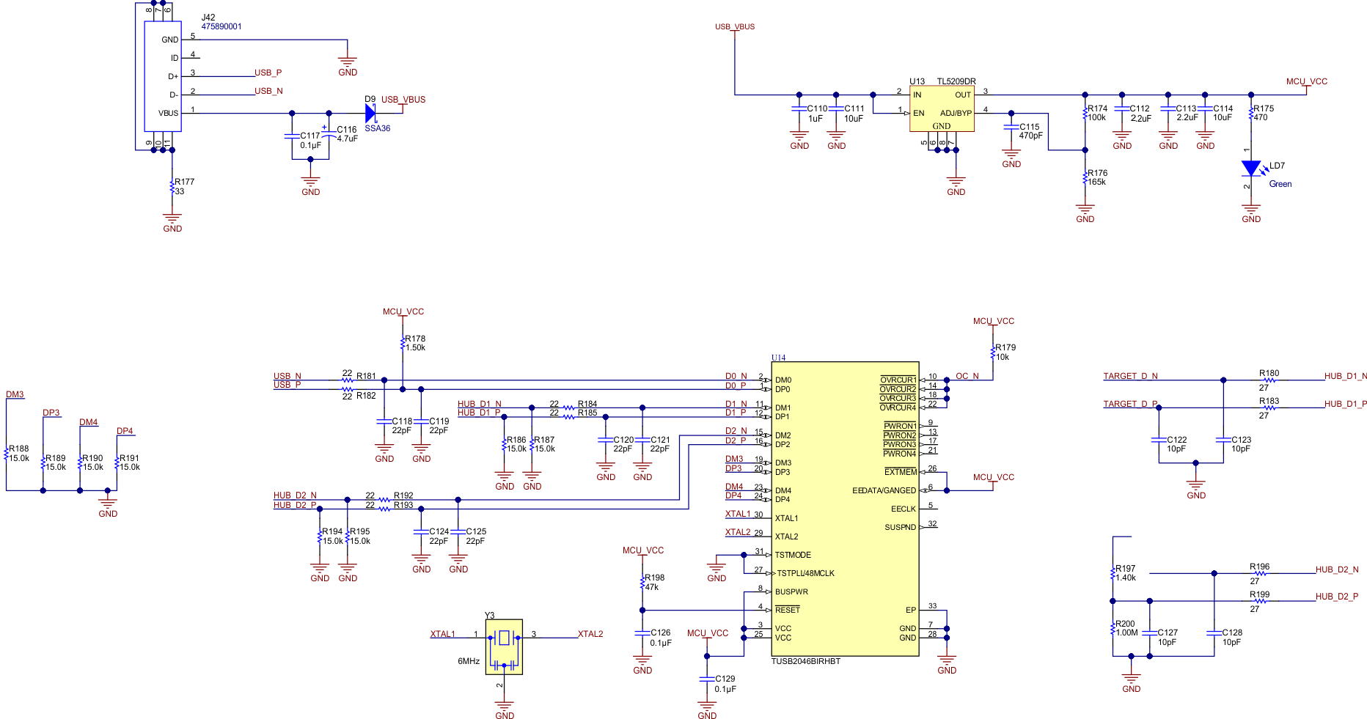Select resistor R178 1.50k symbol
The width and height of the screenshot is (1367, 719).
pos(403,343)
